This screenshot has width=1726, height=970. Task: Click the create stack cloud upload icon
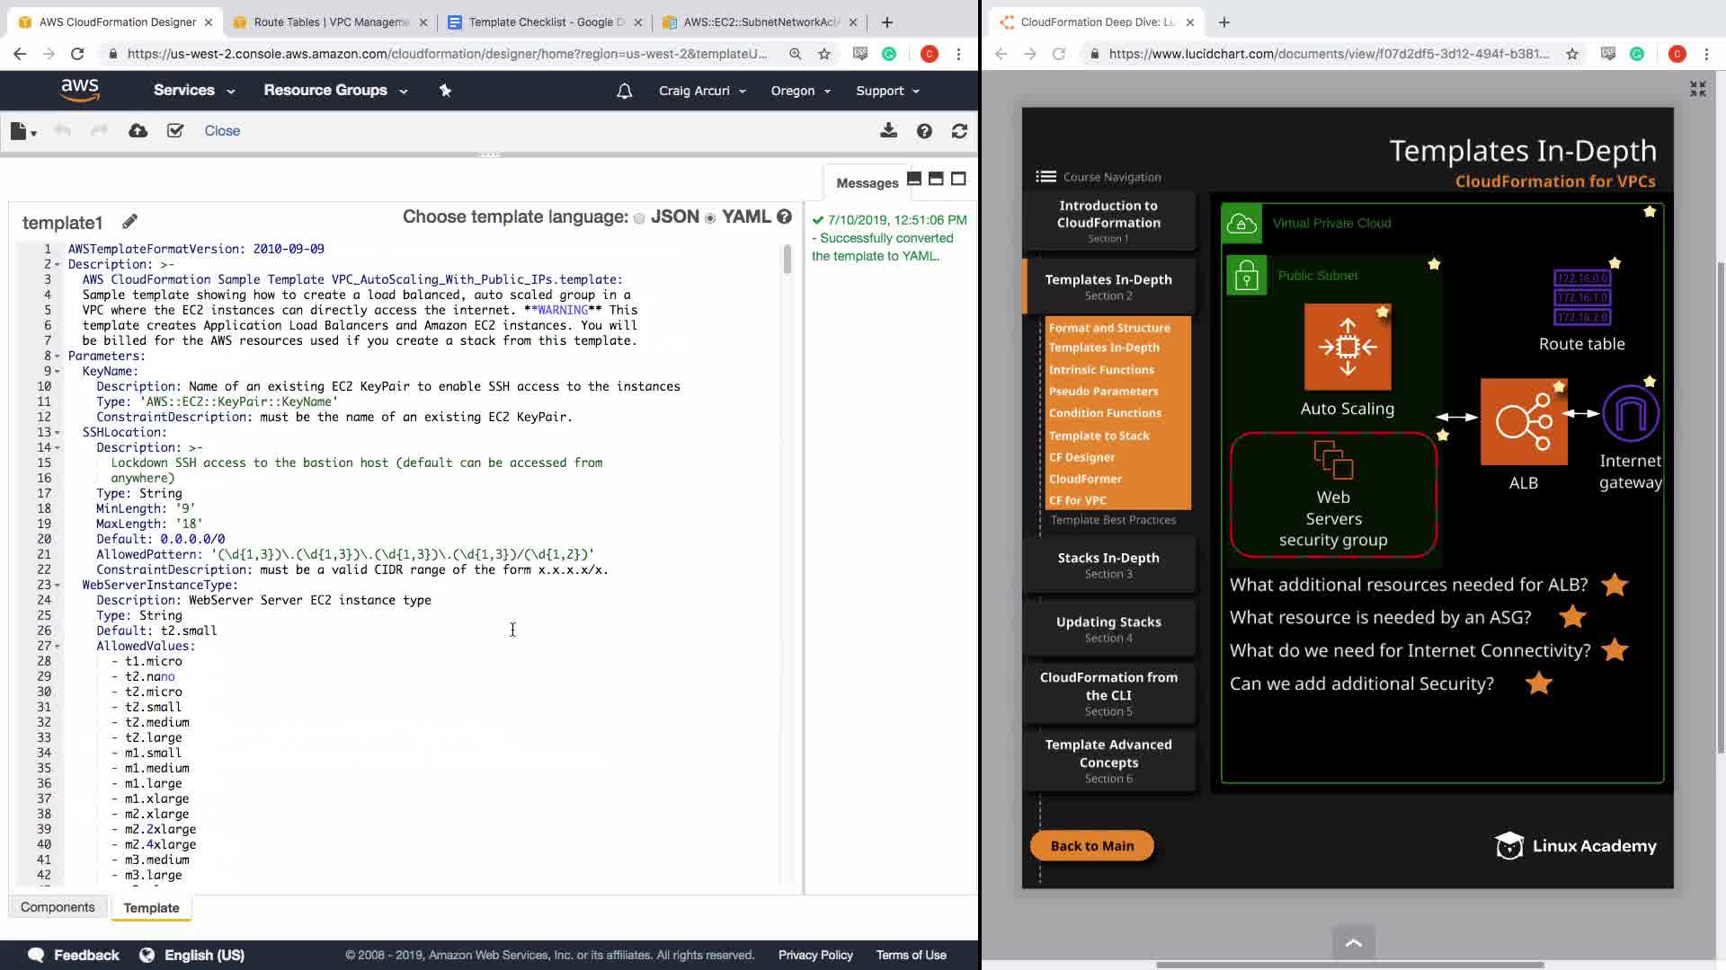click(x=138, y=131)
